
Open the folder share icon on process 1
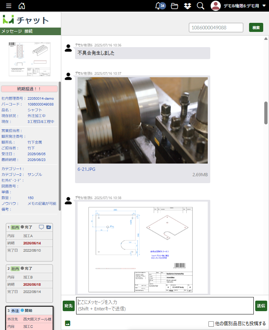click(x=49, y=227)
